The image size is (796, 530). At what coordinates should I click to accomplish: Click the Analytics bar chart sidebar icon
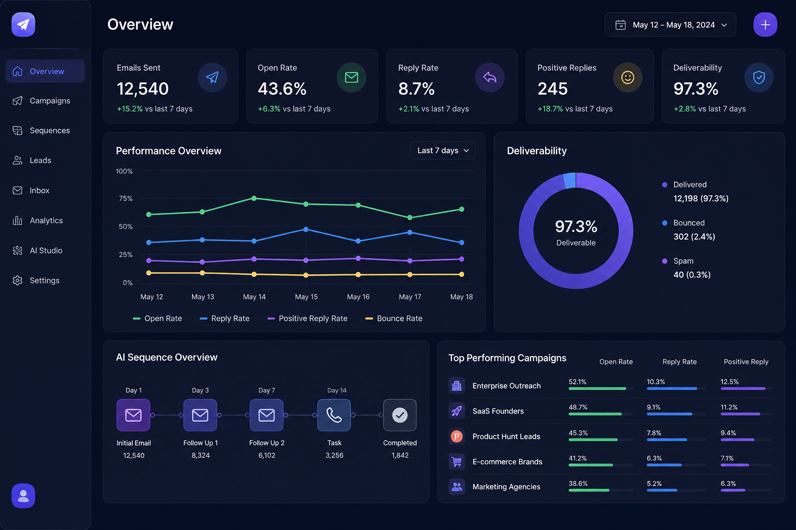pyautogui.click(x=18, y=220)
